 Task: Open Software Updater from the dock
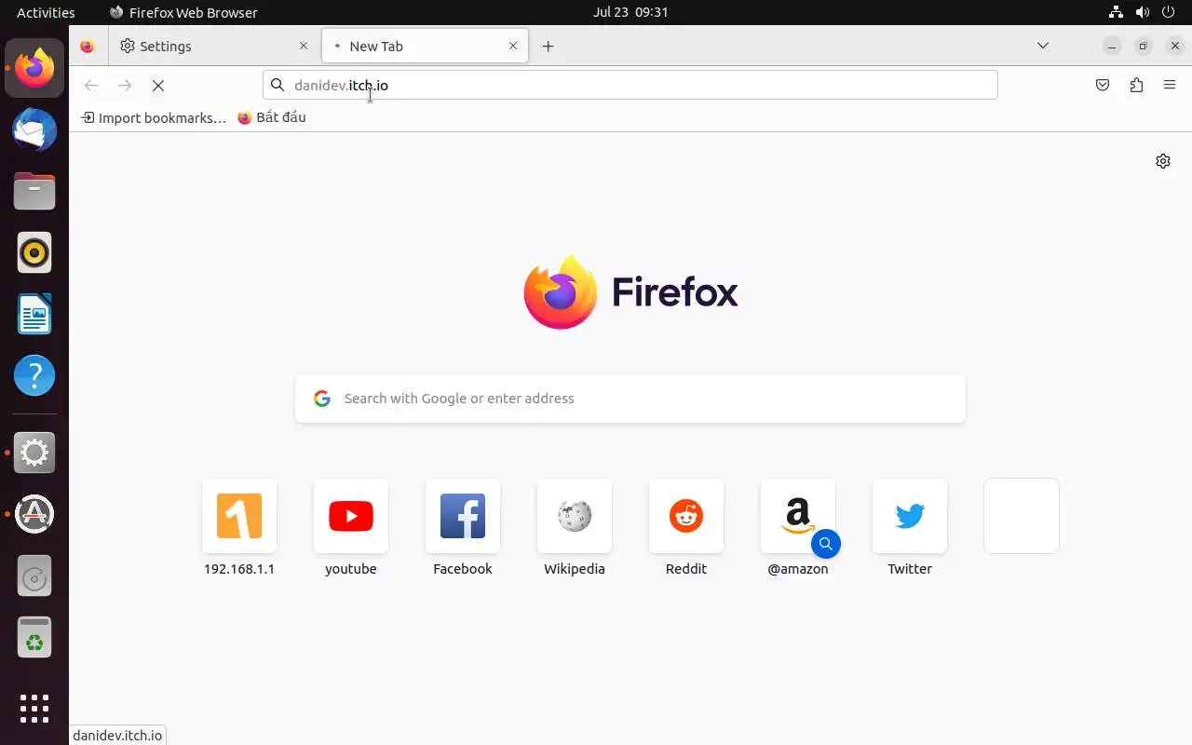click(x=34, y=514)
